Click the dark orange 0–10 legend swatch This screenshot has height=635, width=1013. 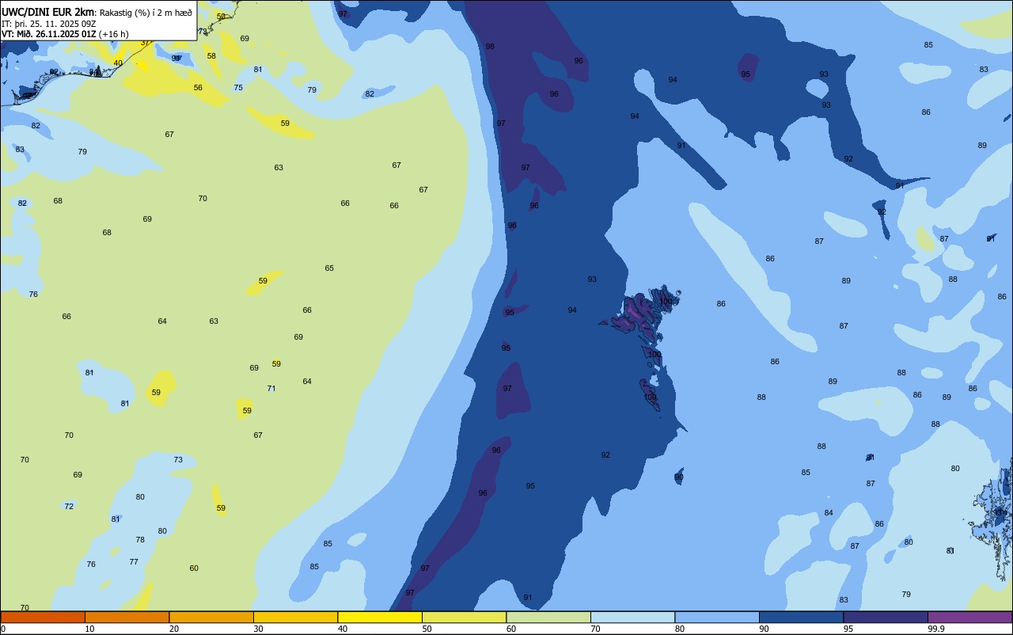click(x=43, y=617)
